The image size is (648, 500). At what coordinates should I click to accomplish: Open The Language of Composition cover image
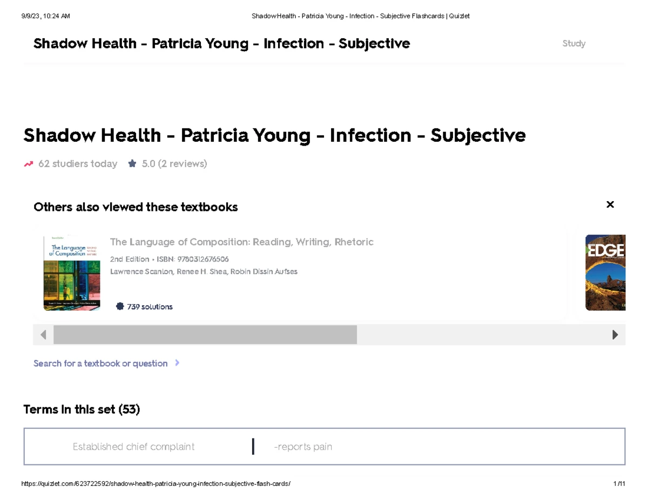point(72,272)
